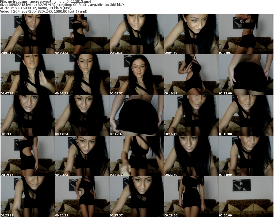Click the thumbnail labeled 00:26:25
This screenshot has width=274, height=217.
pyautogui.click(x=82, y=197)
